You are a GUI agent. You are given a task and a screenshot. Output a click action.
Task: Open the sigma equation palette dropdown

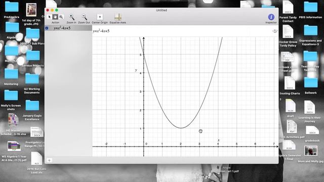274,31
